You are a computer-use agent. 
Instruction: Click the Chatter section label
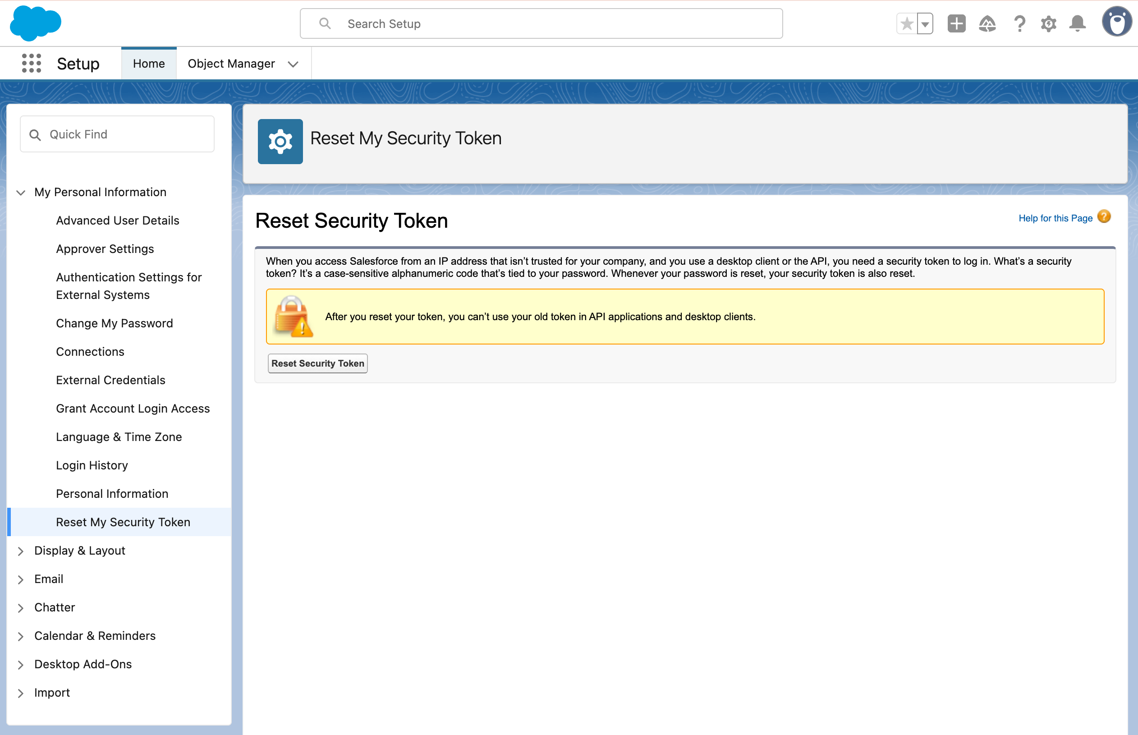tap(55, 607)
